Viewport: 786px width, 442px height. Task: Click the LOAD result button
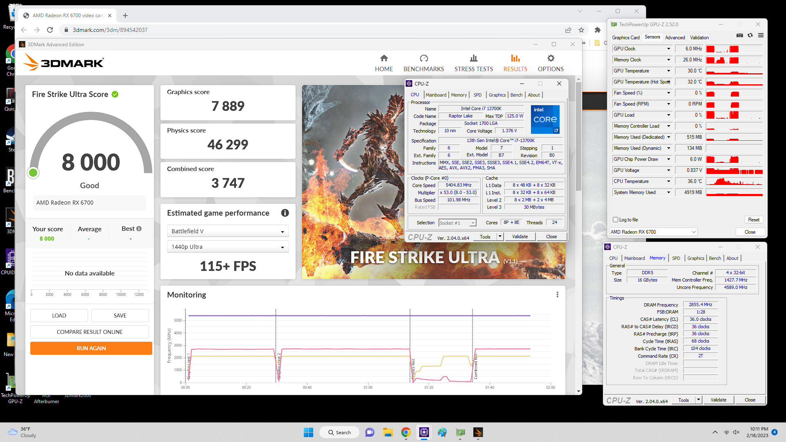pos(59,316)
